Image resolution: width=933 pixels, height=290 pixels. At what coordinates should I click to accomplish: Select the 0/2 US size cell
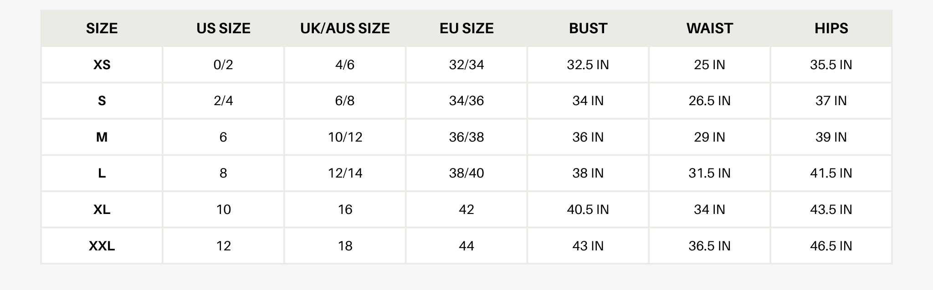pyautogui.click(x=223, y=65)
